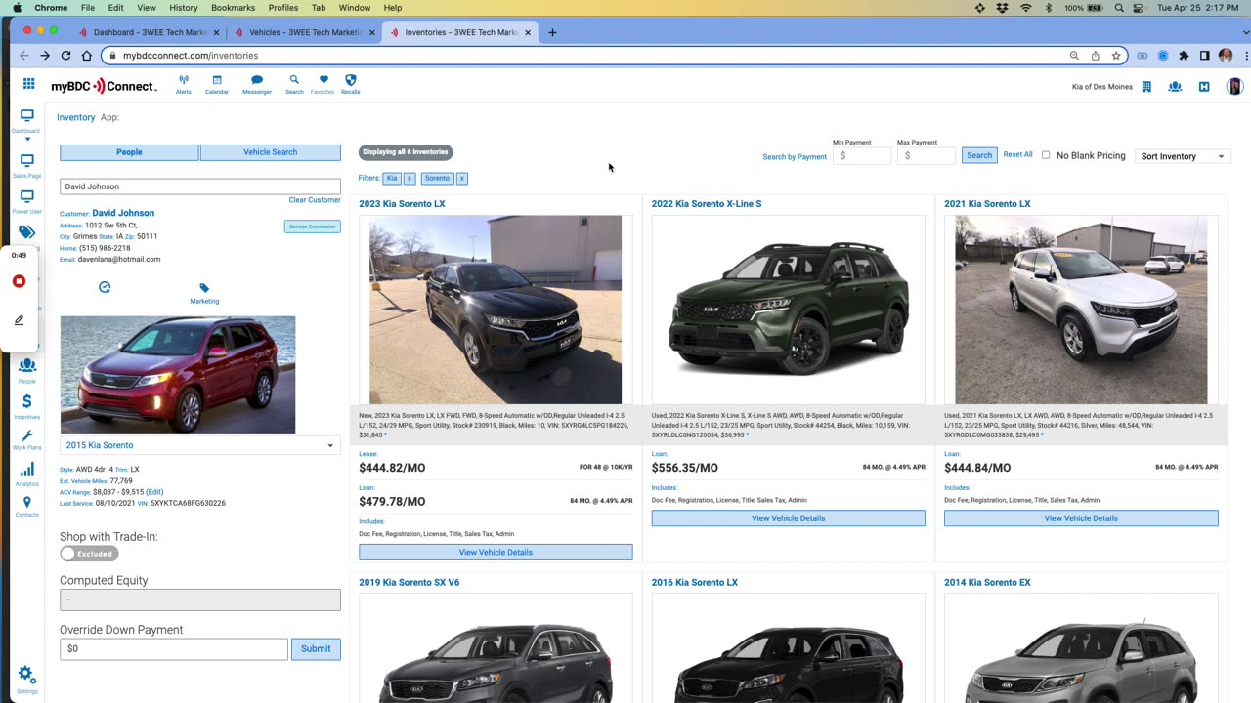Go to Dashboard in the sidebar
The image size is (1251, 703).
pyautogui.click(x=26, y=121)
